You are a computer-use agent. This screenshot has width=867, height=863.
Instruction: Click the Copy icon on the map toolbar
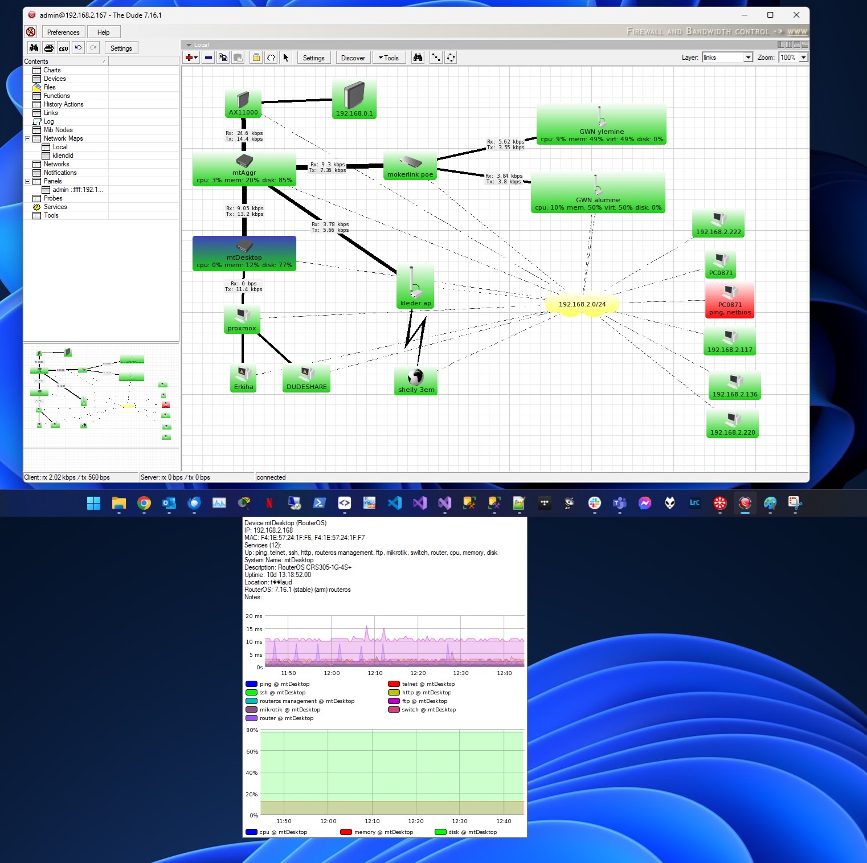point(223,57)
